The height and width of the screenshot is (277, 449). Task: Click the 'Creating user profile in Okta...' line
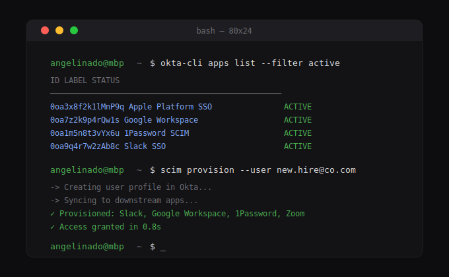[x=131, y=187]
